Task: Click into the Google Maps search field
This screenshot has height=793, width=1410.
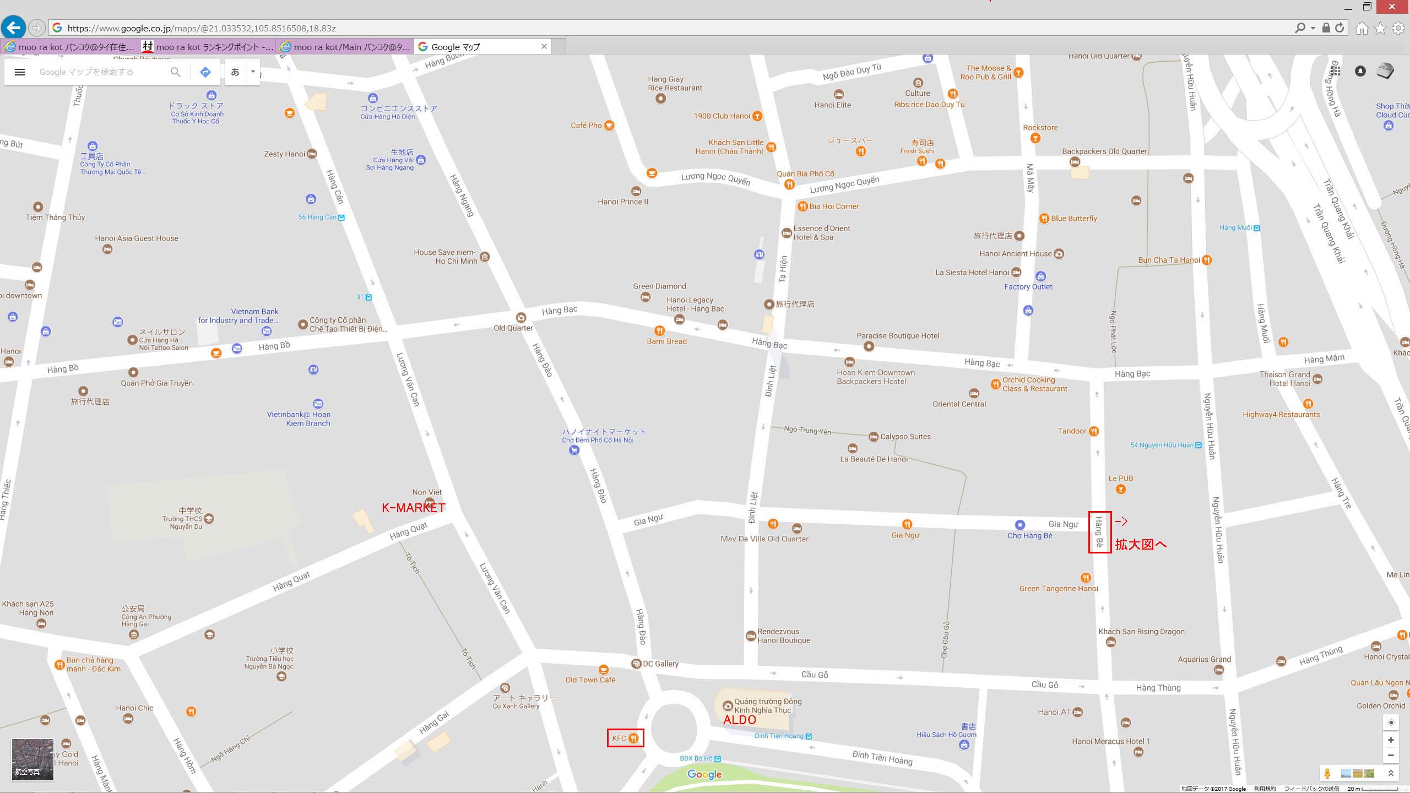Action: click(x=102, y=72)
